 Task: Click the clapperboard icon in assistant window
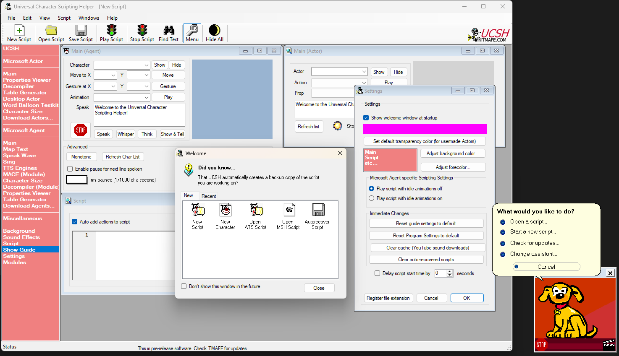609,345
